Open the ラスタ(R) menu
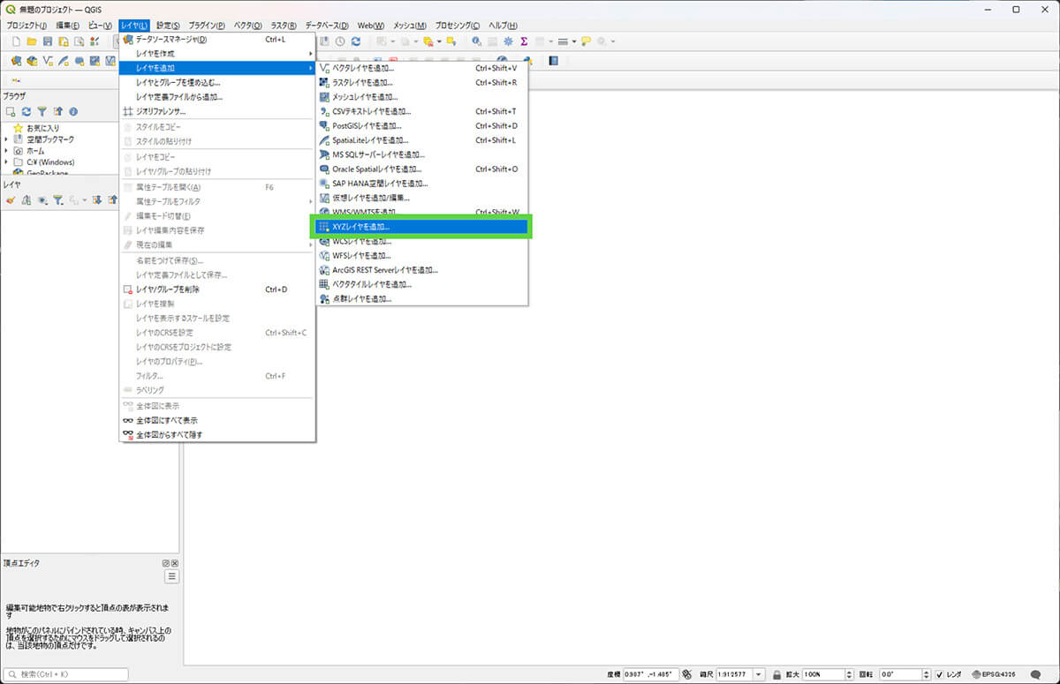This screenshot has width=1060, height=684. pyautogui.click(x=284, y=26)
